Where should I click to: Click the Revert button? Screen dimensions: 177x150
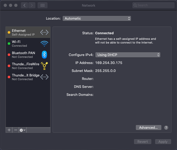point(143,142)
